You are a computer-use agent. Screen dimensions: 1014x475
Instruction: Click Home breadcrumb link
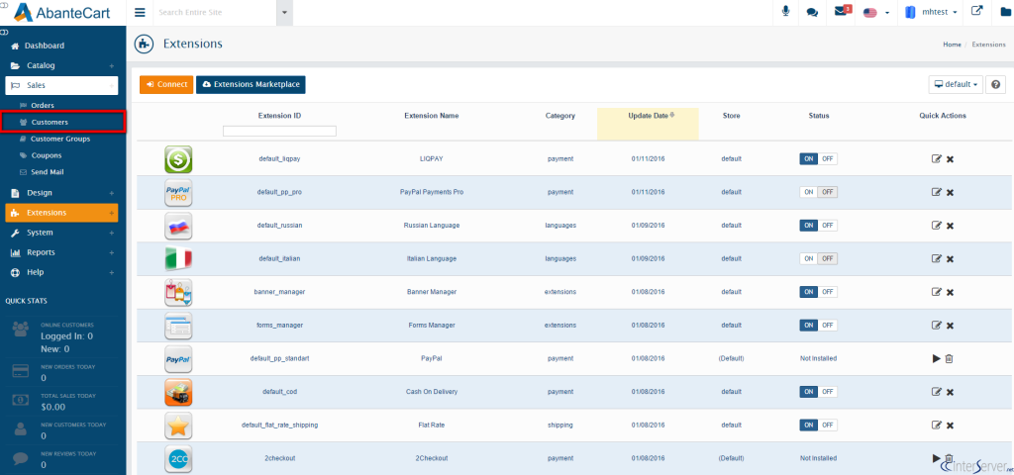[952, 45]
